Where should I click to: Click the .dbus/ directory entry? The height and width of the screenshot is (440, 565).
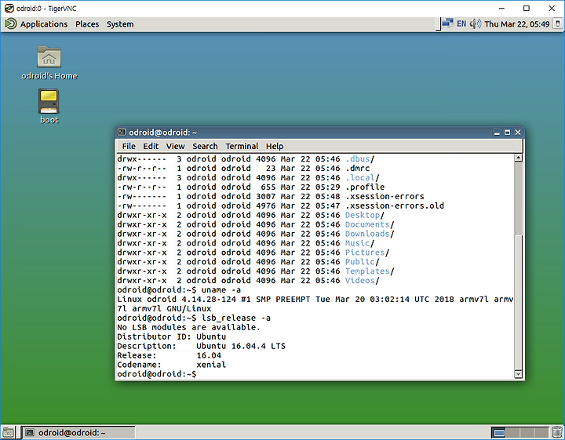360,158
